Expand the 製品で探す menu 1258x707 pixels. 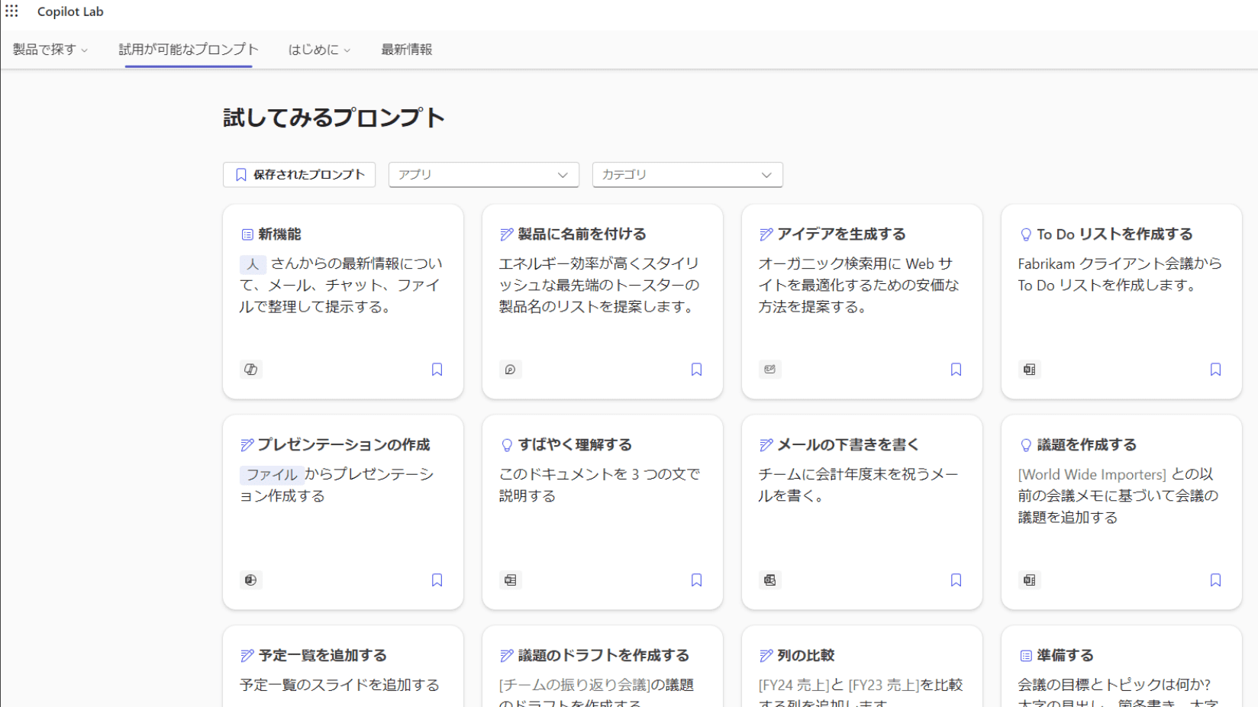coord(50,50)
